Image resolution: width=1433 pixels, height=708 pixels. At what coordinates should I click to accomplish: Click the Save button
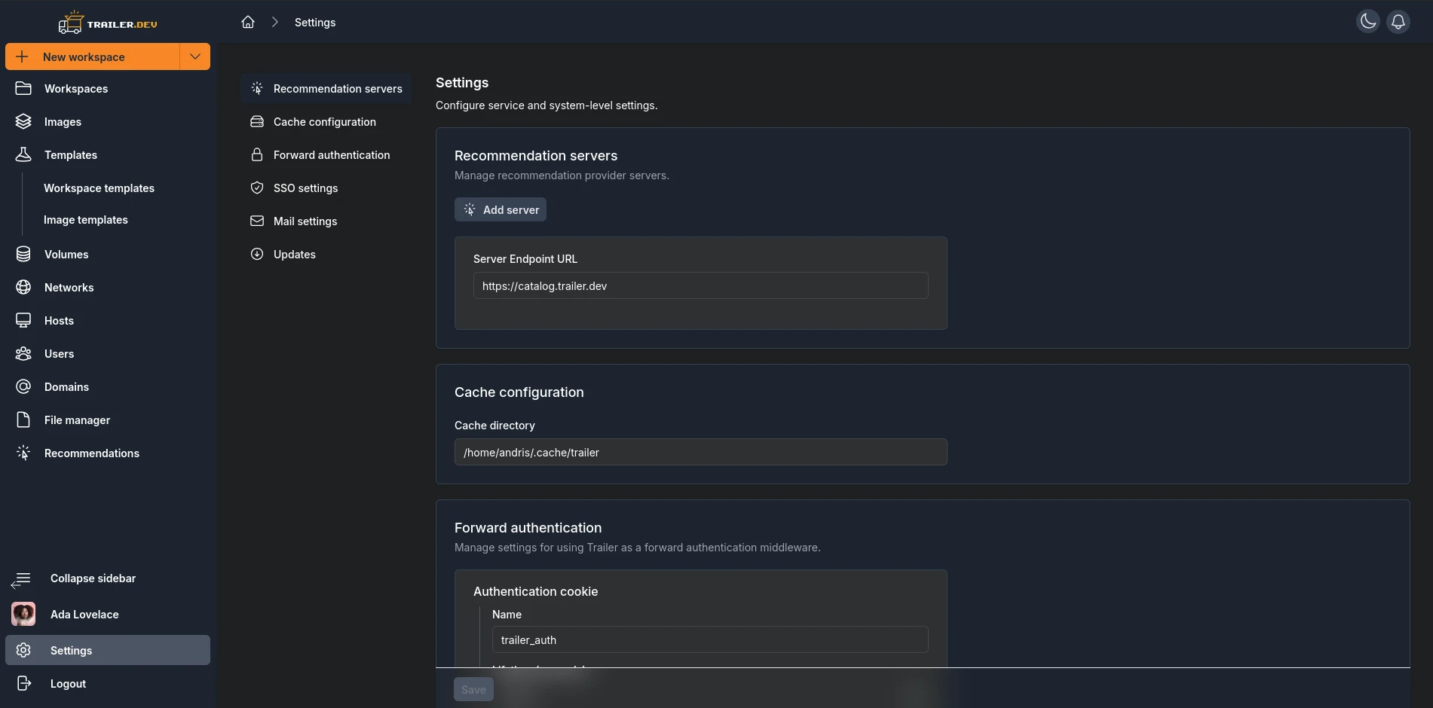click(x=473, y=689)
